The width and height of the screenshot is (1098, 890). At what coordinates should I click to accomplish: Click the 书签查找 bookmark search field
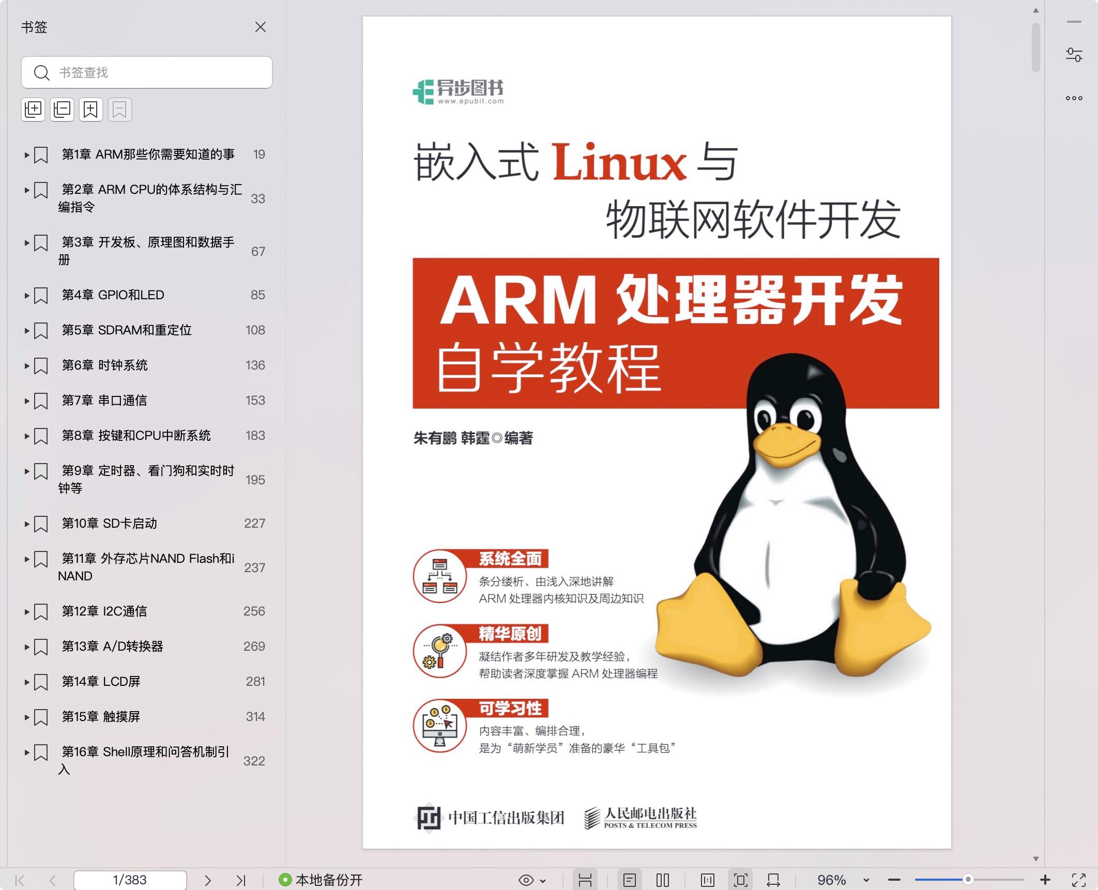pyautogui.click(x=147, y=72)
